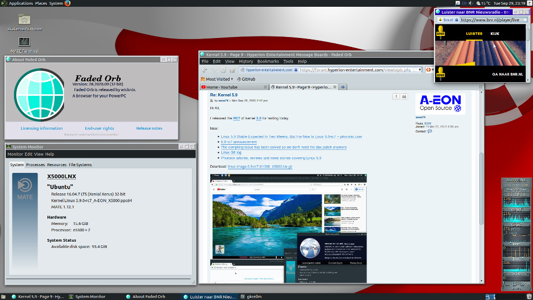
Task: Open the Places menu
Action: [x=41, y=3]
